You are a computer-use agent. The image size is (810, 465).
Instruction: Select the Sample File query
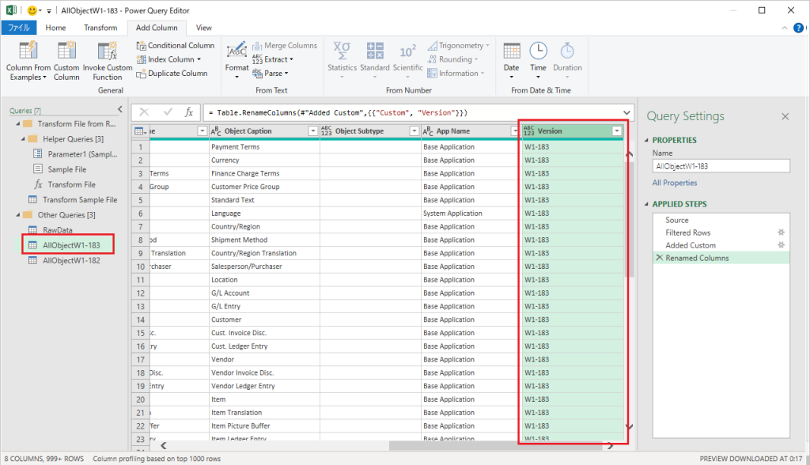pos(66,169)
